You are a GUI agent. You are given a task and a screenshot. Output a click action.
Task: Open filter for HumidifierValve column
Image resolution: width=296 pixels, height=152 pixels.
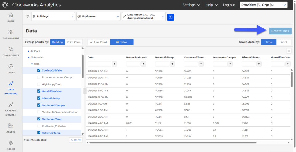(x=288, y=64)
